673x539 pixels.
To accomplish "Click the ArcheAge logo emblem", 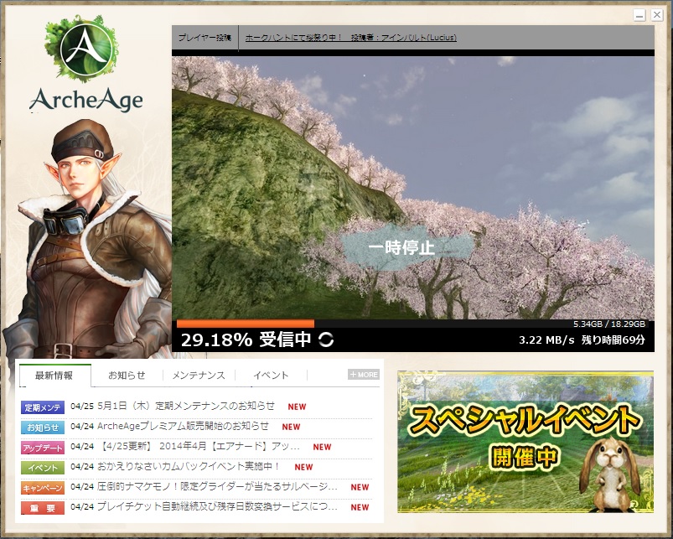I will [81, 49].
